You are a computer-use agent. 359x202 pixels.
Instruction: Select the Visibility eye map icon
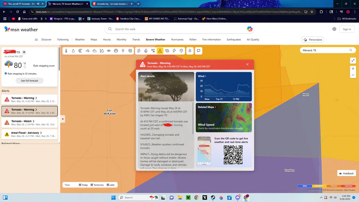109,51
